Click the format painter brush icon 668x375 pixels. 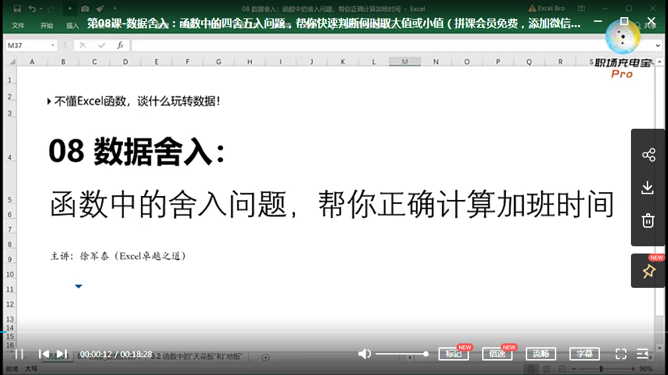pos(100,9)
